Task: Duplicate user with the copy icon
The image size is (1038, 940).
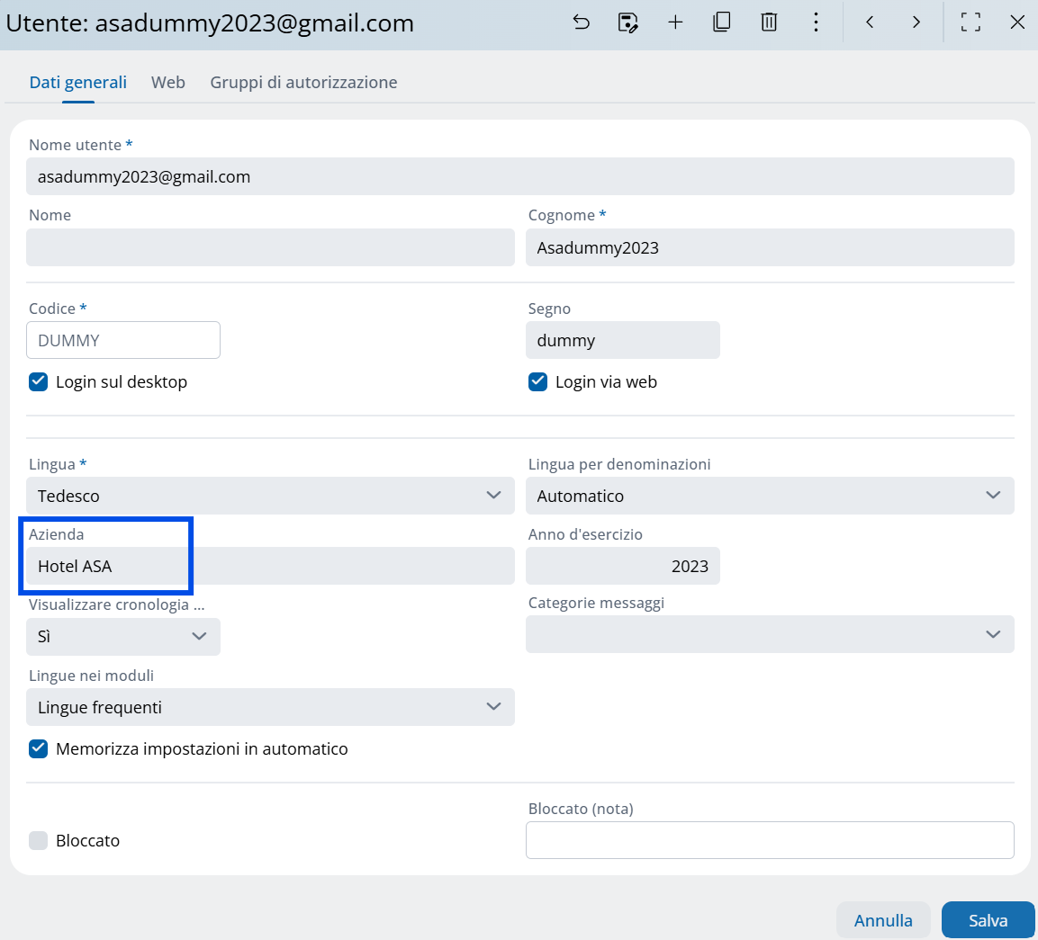Action: tap(721, 22)
